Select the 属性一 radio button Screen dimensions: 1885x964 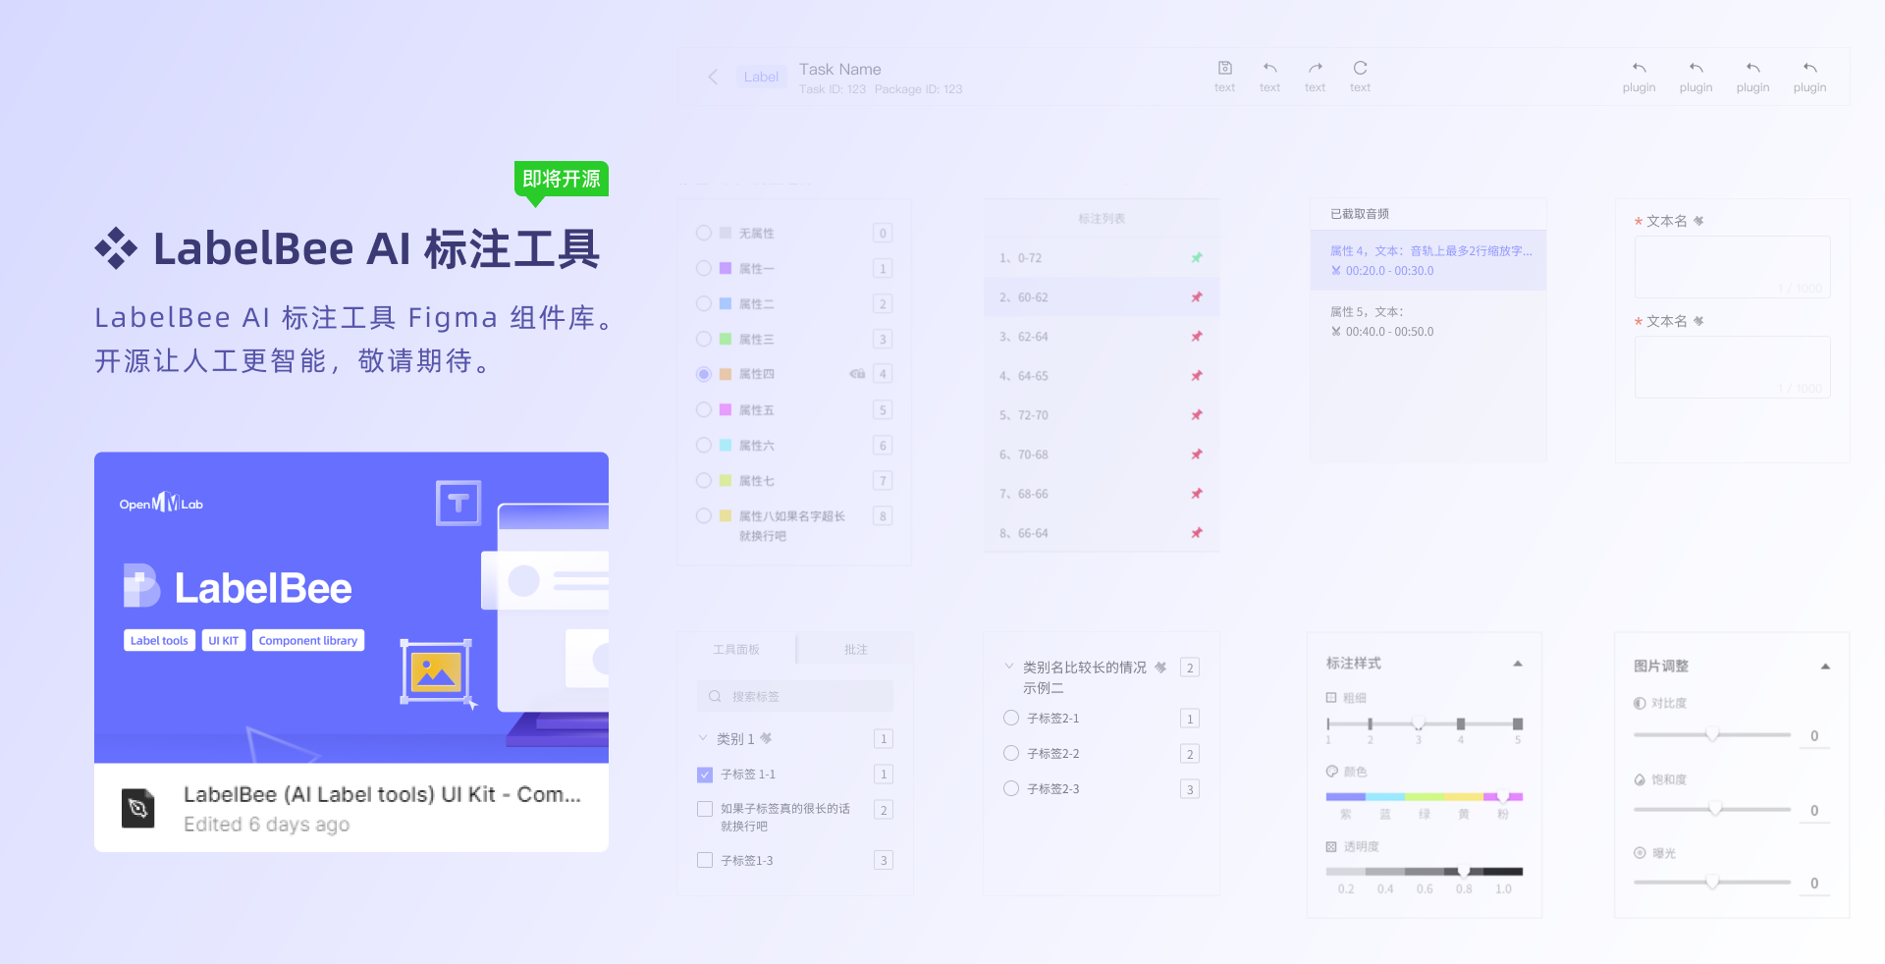[x=704, y=268]
